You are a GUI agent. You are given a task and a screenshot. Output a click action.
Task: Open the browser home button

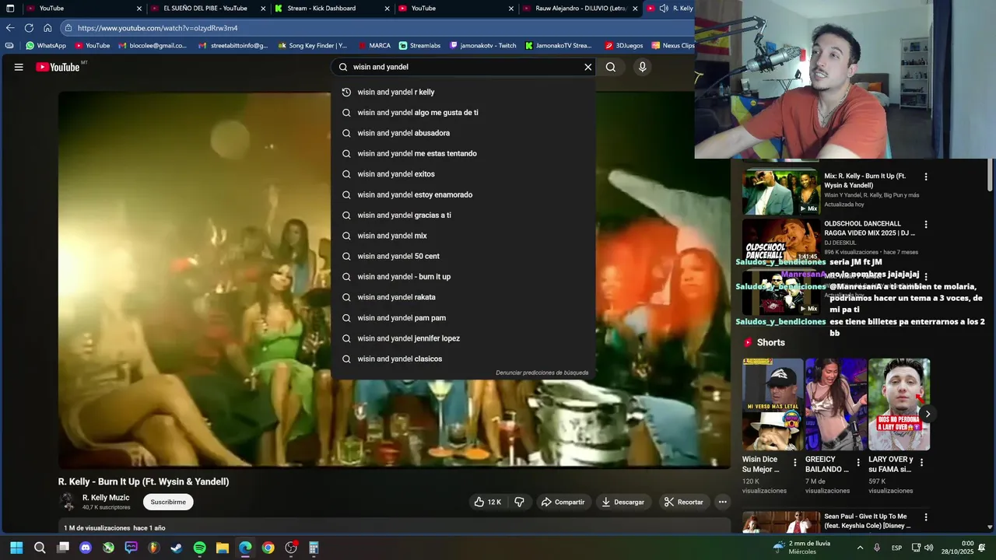pyautogui.click(x=47, y=28)
